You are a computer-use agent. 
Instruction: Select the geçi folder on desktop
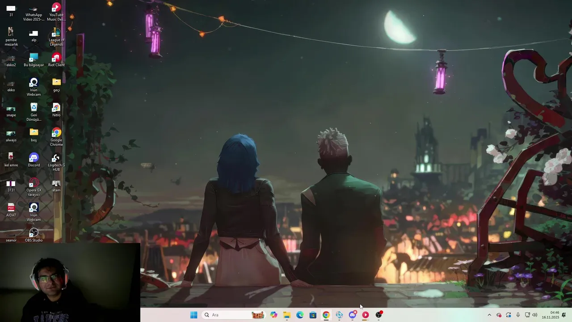56,85
